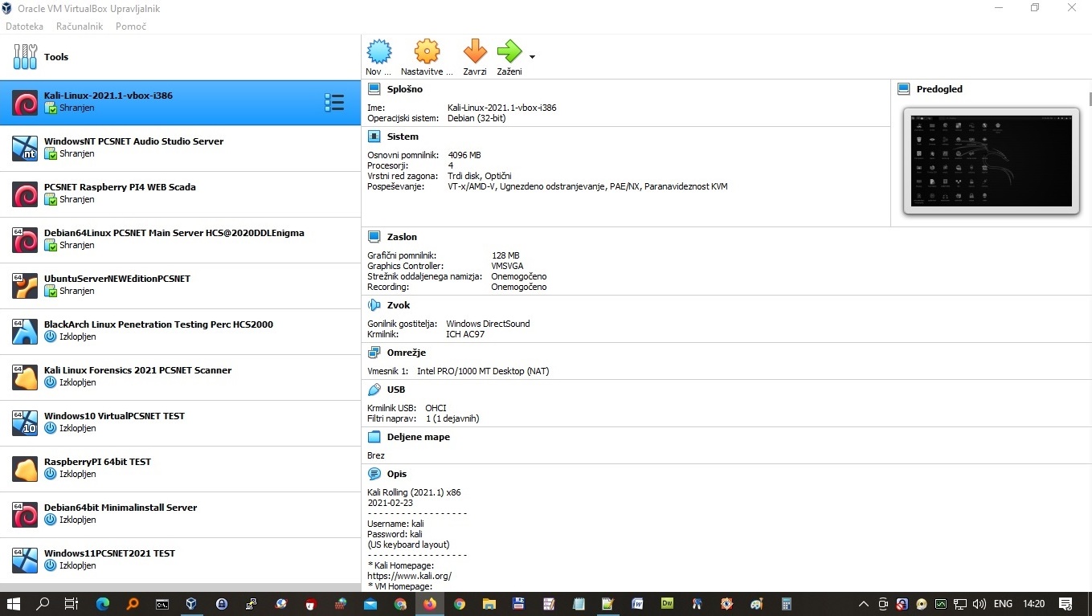Click the Zaslon section header
This screenshot has height=616, width=1092.
point(402,237)
